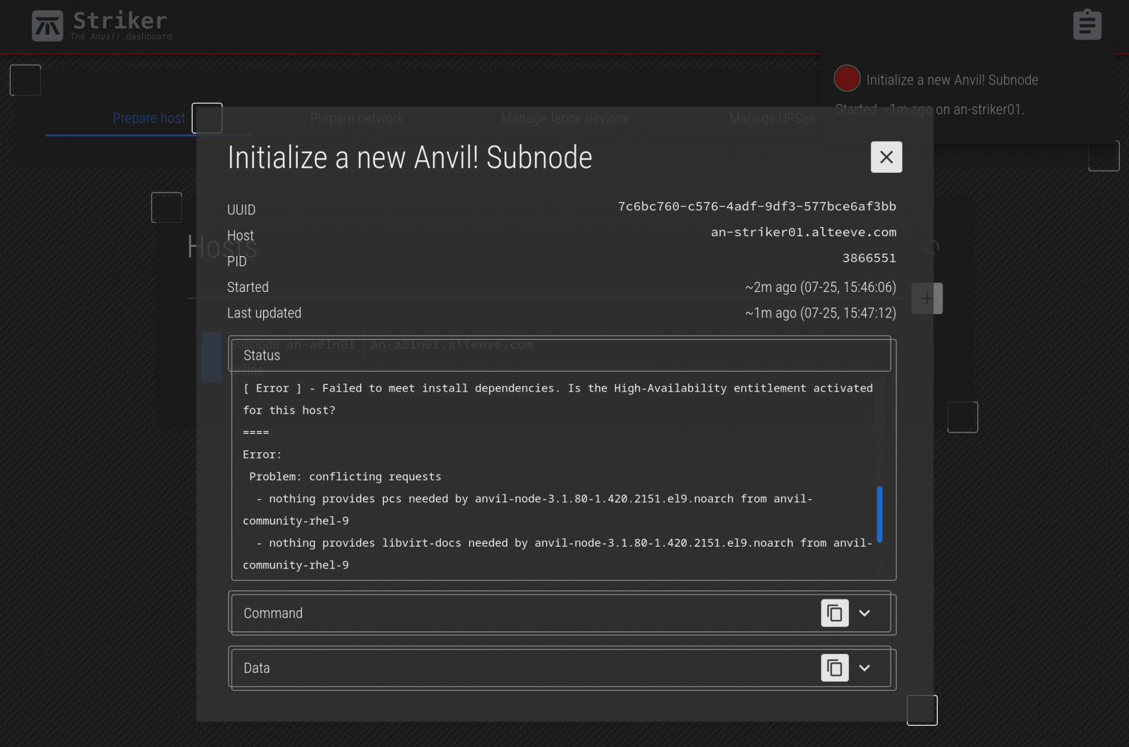Image resolution: width=1129 pixels, height=747 pixels.
Task: Collapse the Status section header
Action: 559,356
